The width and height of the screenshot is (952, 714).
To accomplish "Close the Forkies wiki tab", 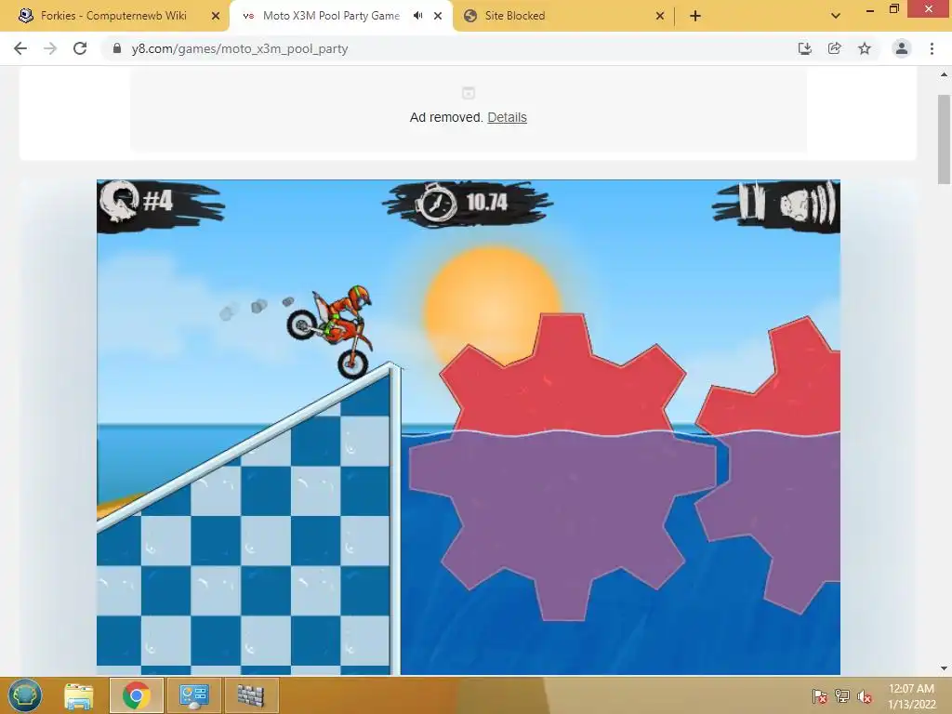I will coord(216,16).
